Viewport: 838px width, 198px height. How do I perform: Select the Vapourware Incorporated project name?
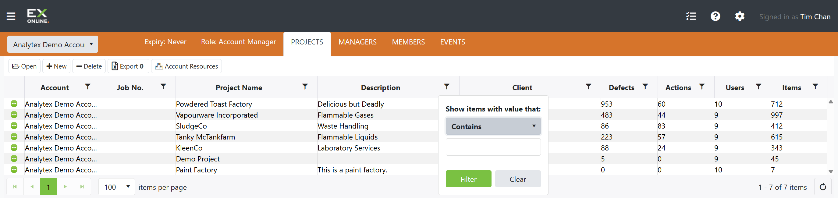coord(217,115)
